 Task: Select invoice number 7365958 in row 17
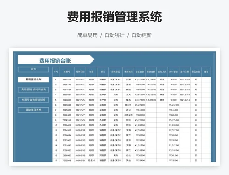[x=67, y=160]
